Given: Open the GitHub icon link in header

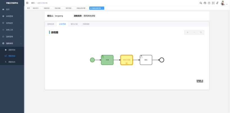Looking at the screenshot, I should (205, 3).
